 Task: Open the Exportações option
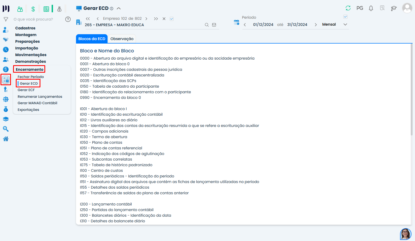tap(28, 110)
